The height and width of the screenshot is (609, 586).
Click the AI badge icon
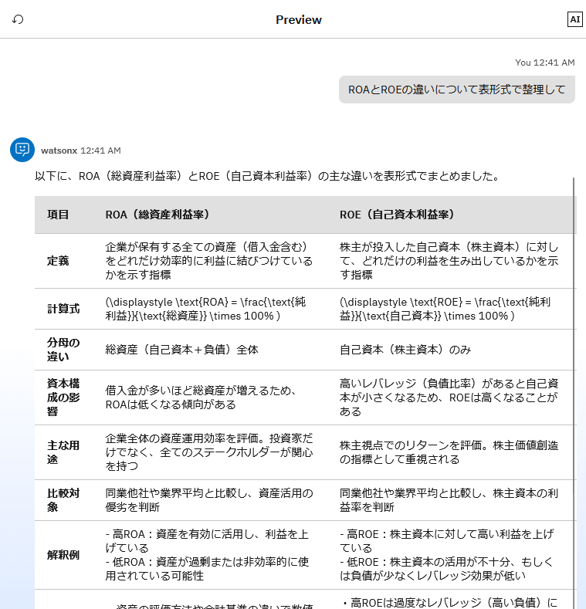pos(574,19)
